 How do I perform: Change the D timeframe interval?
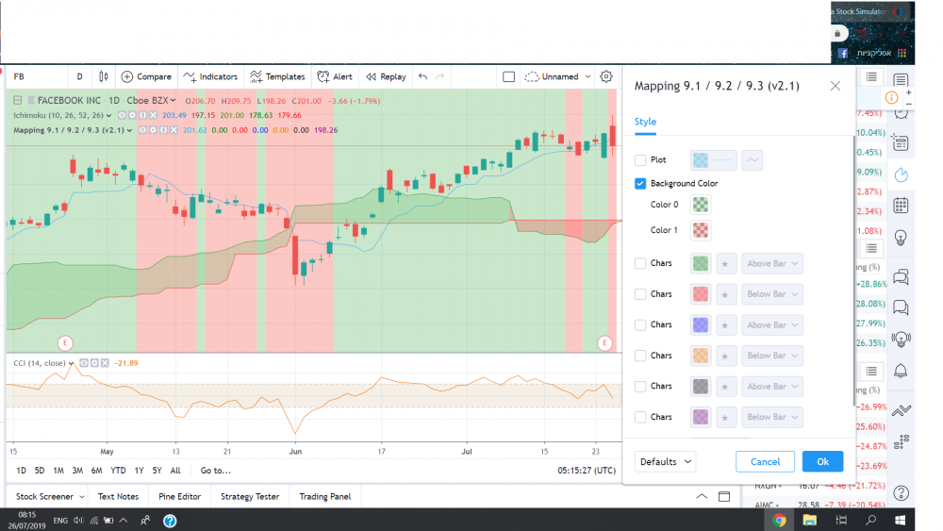[x=79, y=76]
